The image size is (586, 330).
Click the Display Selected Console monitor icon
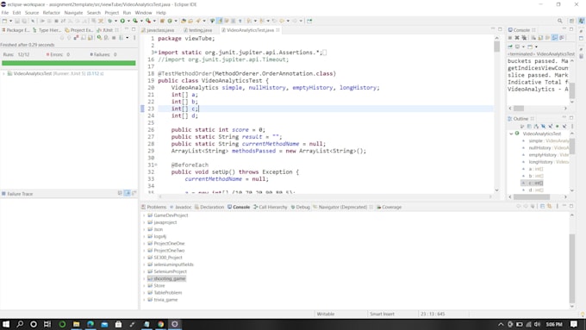(x=517, y=47)
